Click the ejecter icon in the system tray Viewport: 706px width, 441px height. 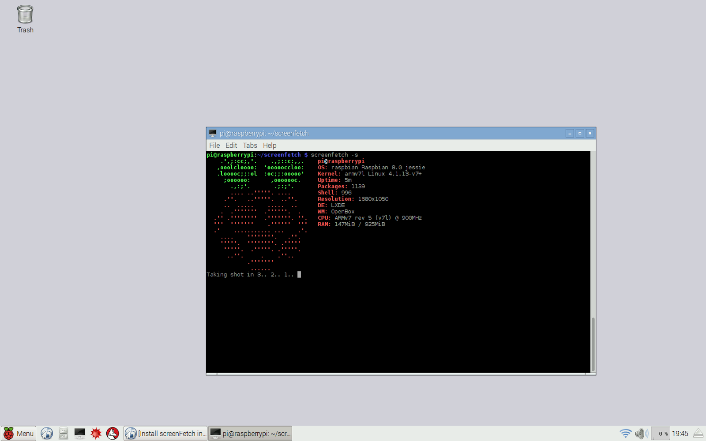coord(698,433)
